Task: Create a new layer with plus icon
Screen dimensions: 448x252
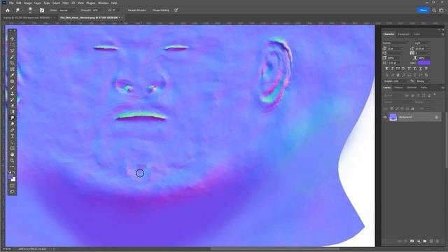Action: click(431, 241)
